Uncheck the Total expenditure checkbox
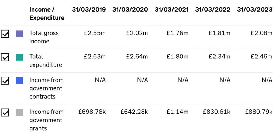The width and height of the screenshot is (276, 133). [5, 57]
